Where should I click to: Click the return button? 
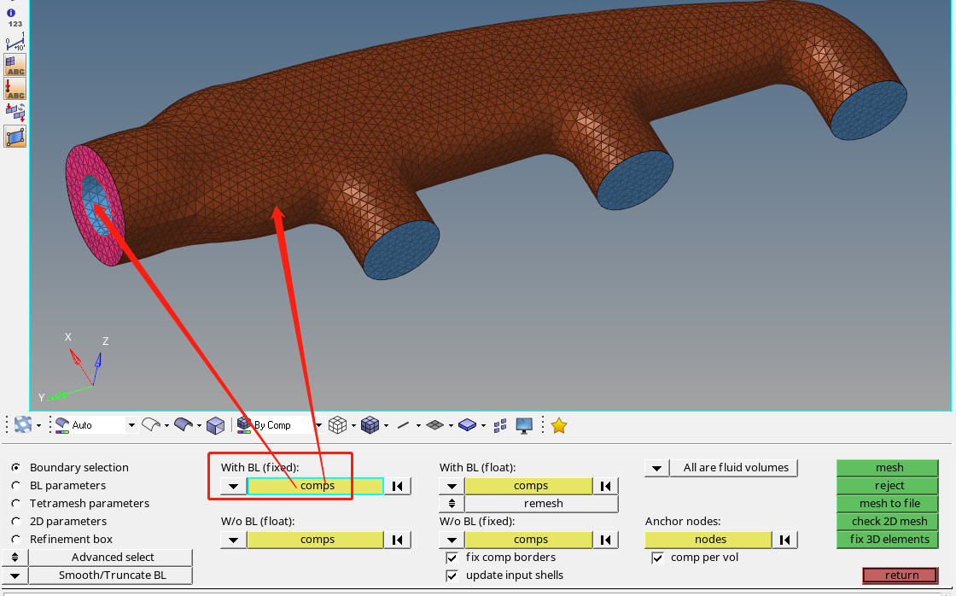point(900,575)
